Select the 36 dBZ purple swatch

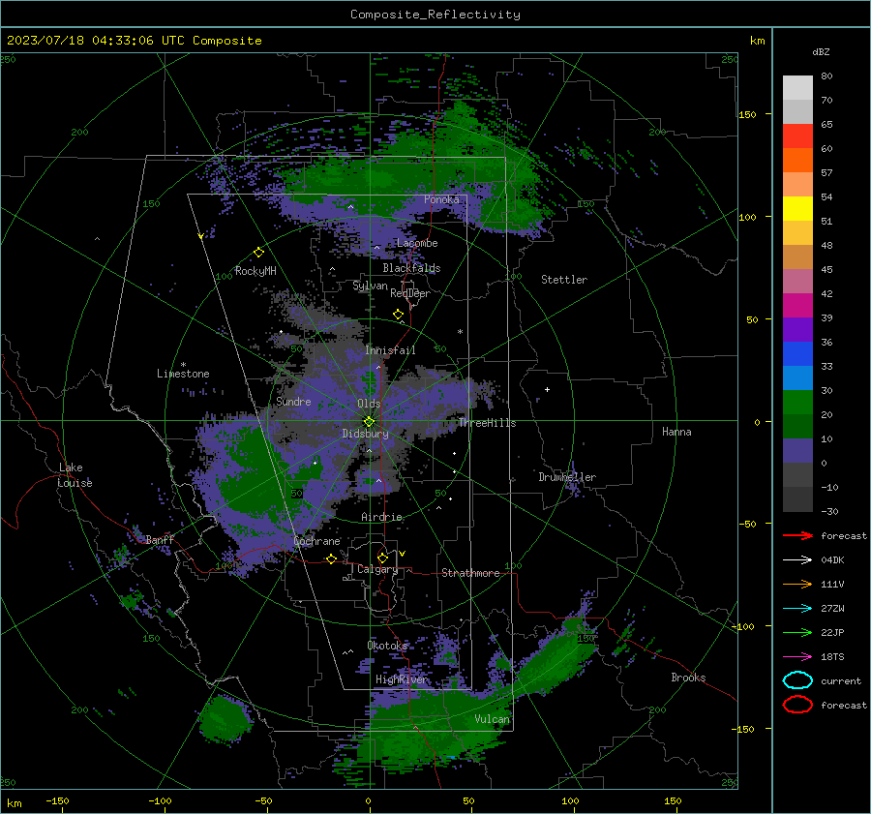pos(797,329)
